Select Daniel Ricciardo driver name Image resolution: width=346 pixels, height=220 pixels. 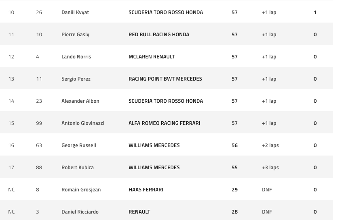(x=80, y=212)
